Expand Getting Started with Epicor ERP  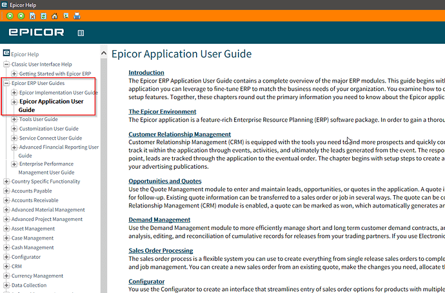coord(14,73)
